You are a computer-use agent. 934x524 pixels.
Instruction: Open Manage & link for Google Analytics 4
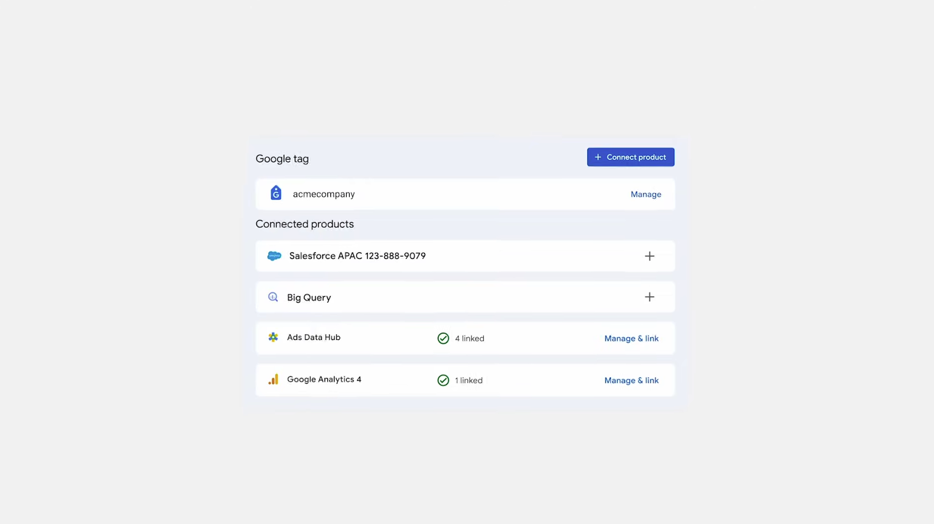[x=632, y=380]
